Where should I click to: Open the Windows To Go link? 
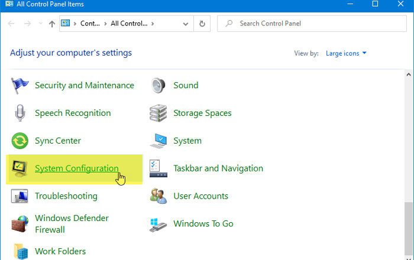coord(203,224)
